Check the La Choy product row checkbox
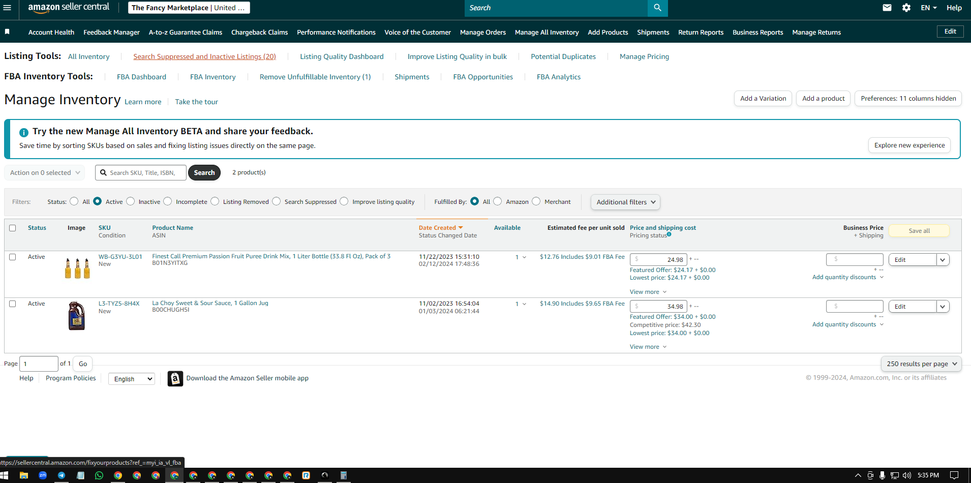Image resolution: width=971 pixels, height=483 pixels. click(13, 304)
